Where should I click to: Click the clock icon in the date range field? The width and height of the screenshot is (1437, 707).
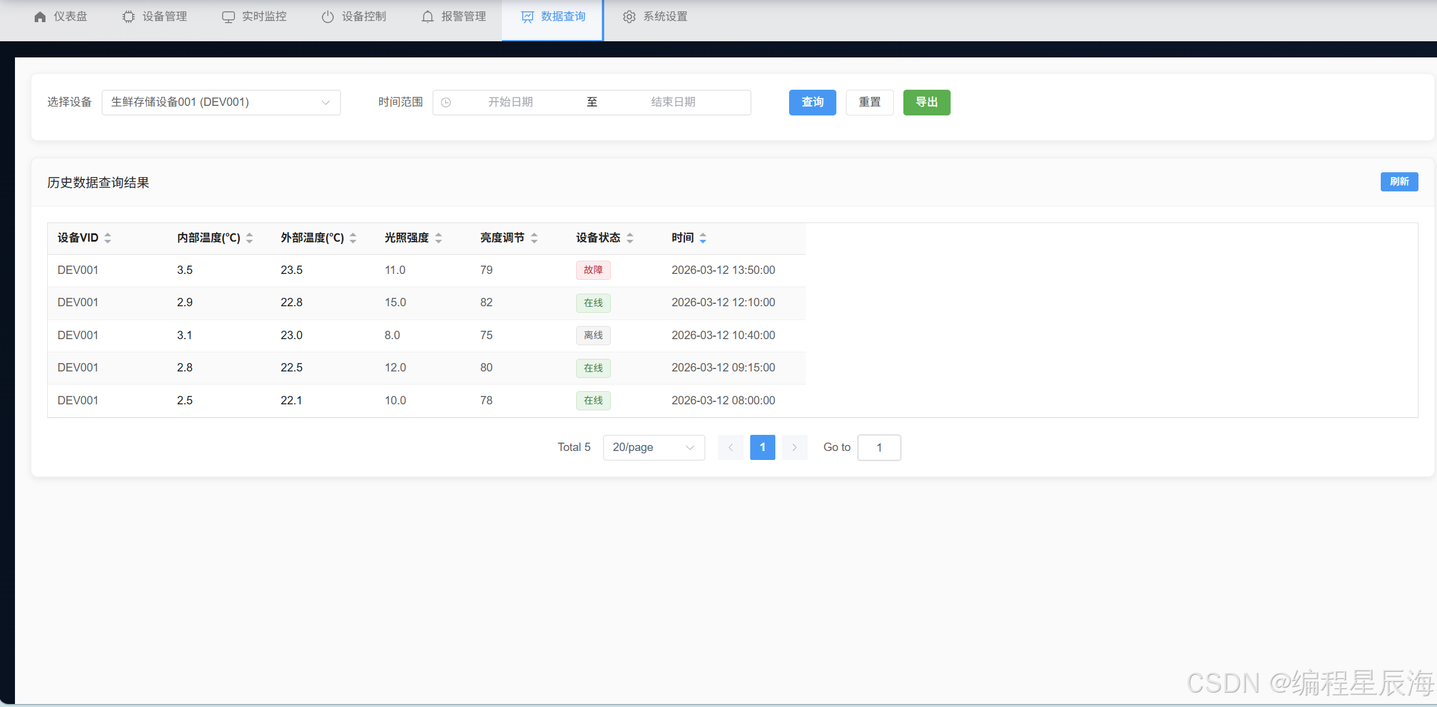point(446,102)
